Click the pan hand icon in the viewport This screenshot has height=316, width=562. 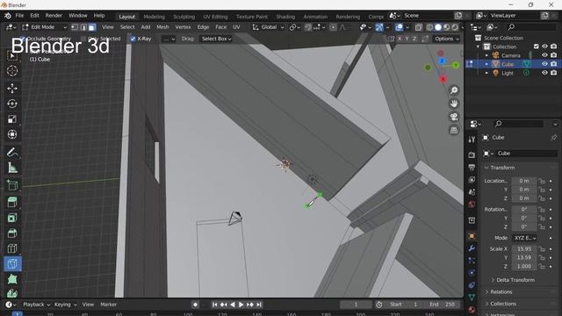pos(454,104)
